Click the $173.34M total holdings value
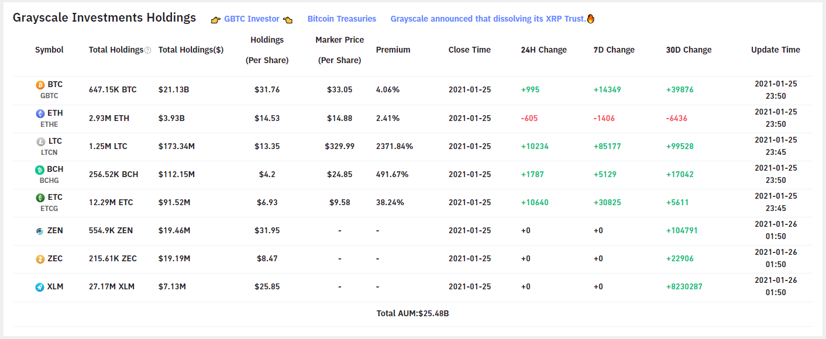 click(x=177, y=146)
